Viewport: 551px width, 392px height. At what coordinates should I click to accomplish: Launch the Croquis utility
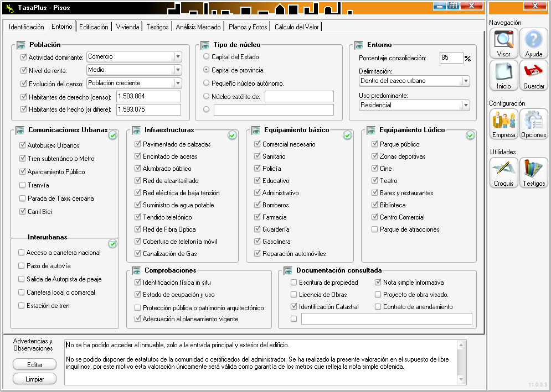coord(503,172)
